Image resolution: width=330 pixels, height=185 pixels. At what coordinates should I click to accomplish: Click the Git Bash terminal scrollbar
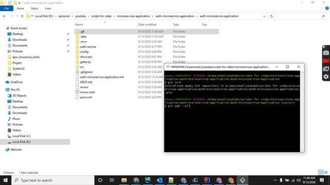click(302, 112)
